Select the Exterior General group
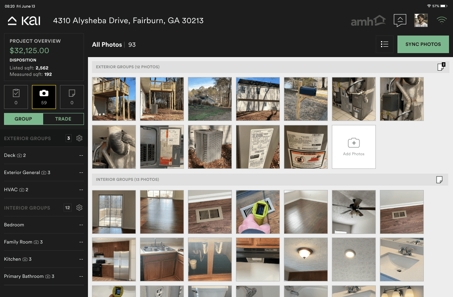453x297 pixels. 44,172
